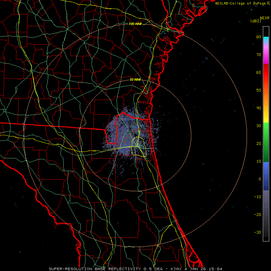This screenshot has height=271, width=271.
Task: Click the "15:04" timestamp
Action: click(x=215, y=269)
